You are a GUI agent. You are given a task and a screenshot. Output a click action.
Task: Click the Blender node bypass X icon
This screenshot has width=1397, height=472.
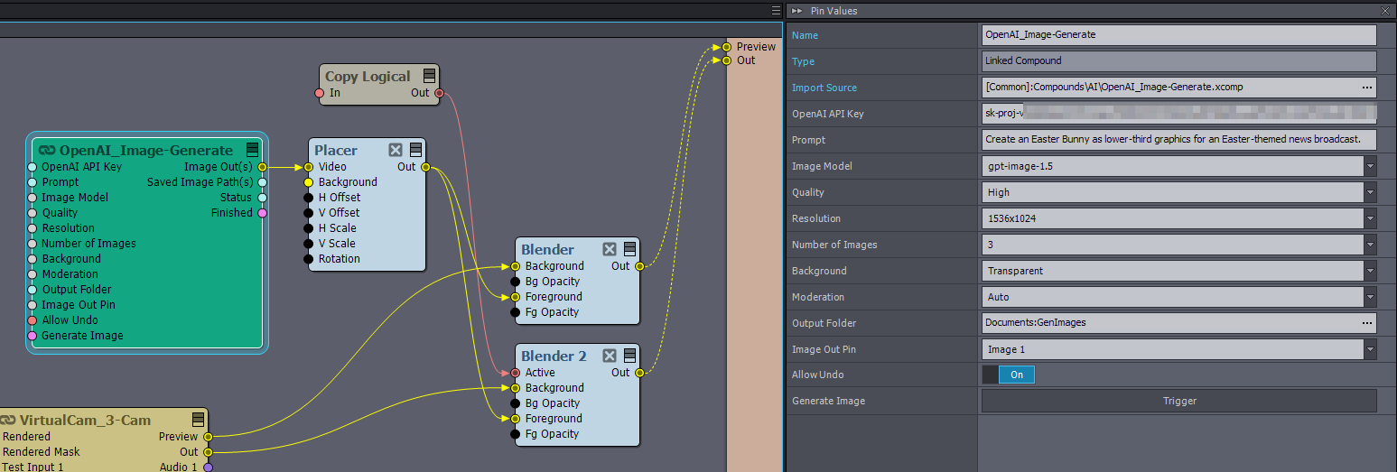tap(610, 249)
